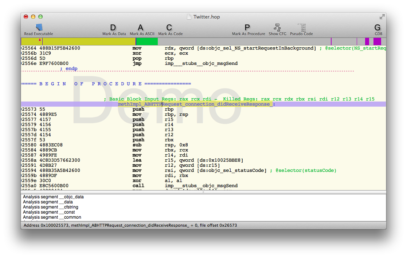Click the yellow region of the navigation bar
Viewport: 407px width, 258px height.
pyautogui.click(x=87, y=41)
